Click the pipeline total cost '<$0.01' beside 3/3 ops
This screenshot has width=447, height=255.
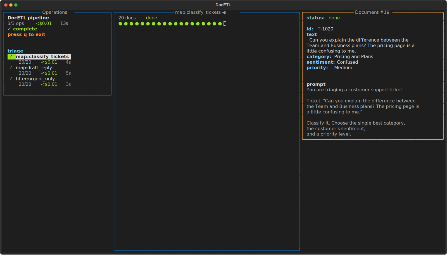44,23
